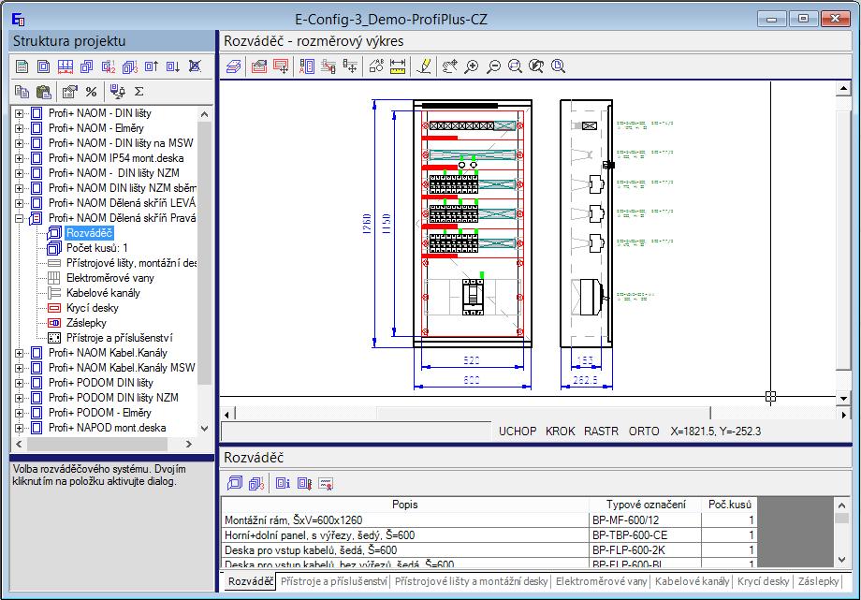The image size is (861, 600).
Task: Click the cabinet with thermometer icon
Action: coord(305,484)
